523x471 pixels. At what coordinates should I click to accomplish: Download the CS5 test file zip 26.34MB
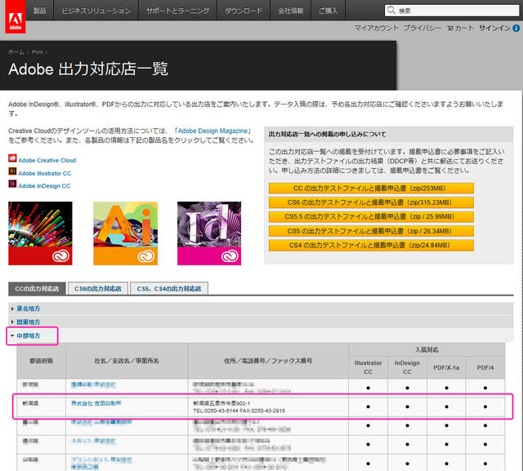tap(371, 231)
